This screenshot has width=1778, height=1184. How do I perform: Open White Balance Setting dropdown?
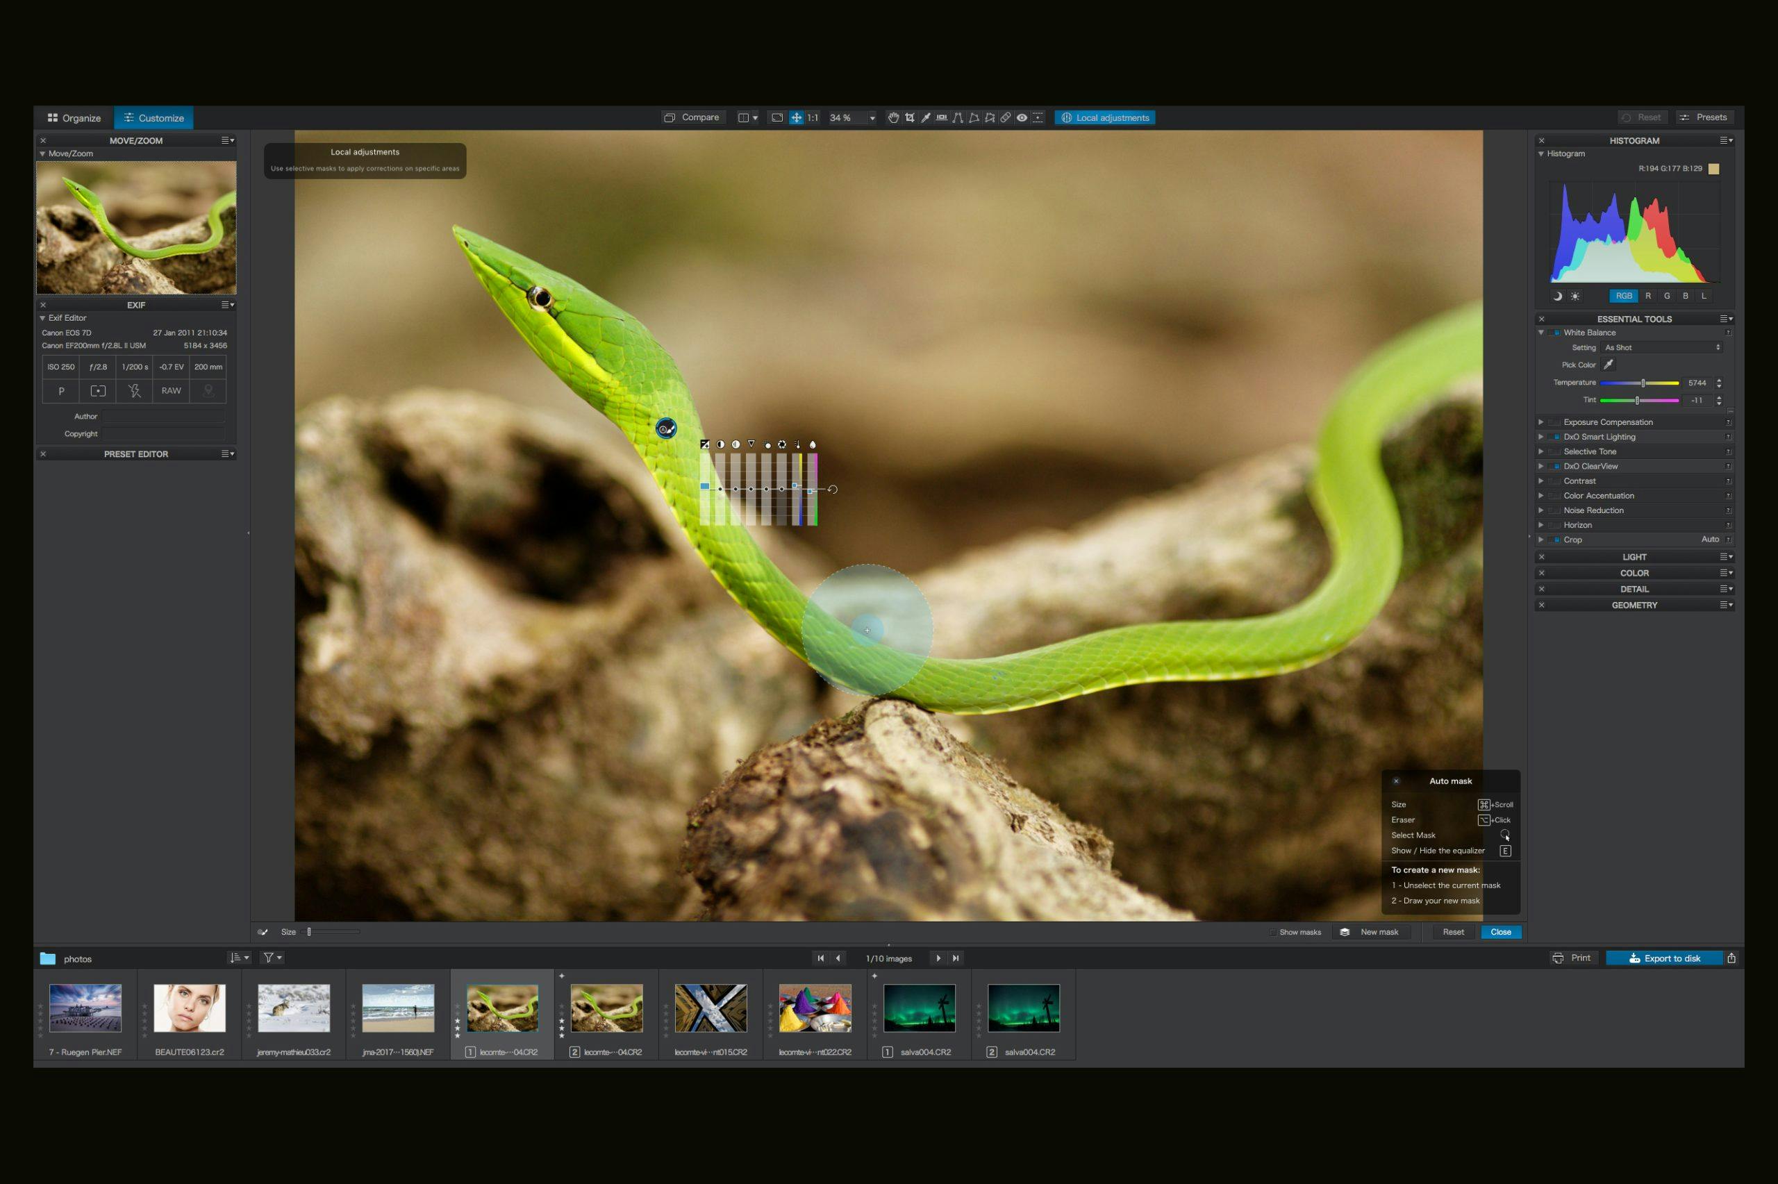(x=1662, y=347)
